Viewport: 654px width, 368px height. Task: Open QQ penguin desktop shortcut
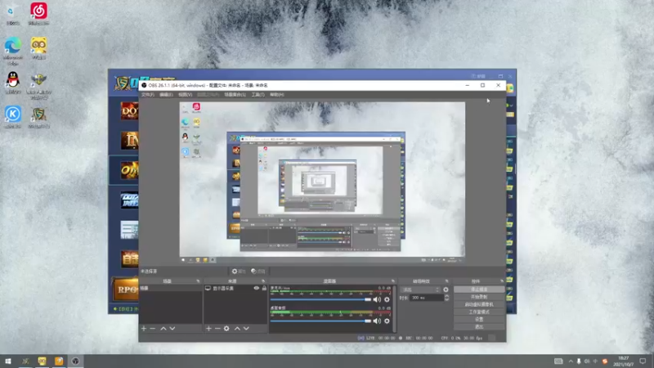[x=13, y=83]
